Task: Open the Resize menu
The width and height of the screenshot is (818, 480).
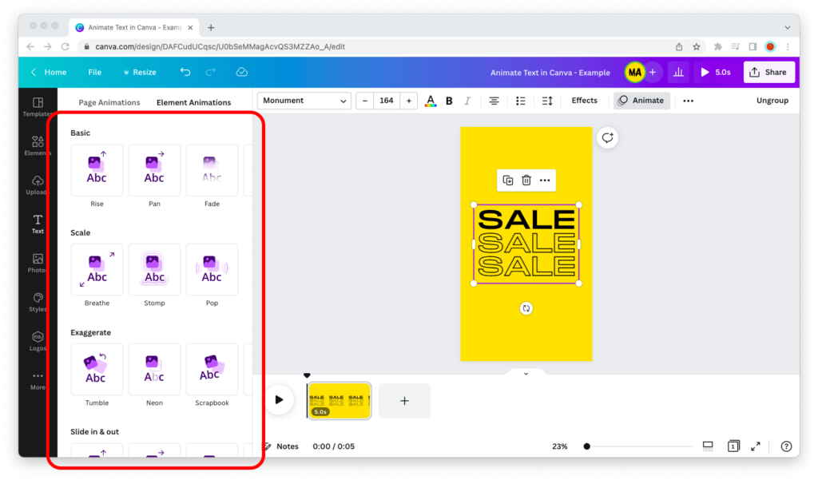Action: pyautogui.click(x=140, y=72)
